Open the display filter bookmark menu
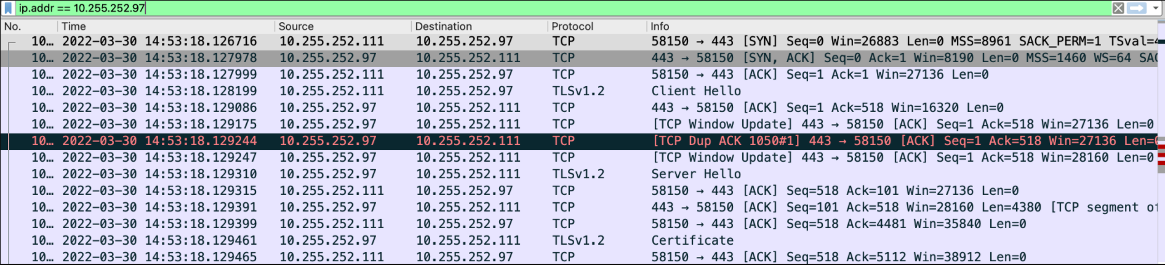This screenshot has height=265, width=1165. tap(9, 8)
